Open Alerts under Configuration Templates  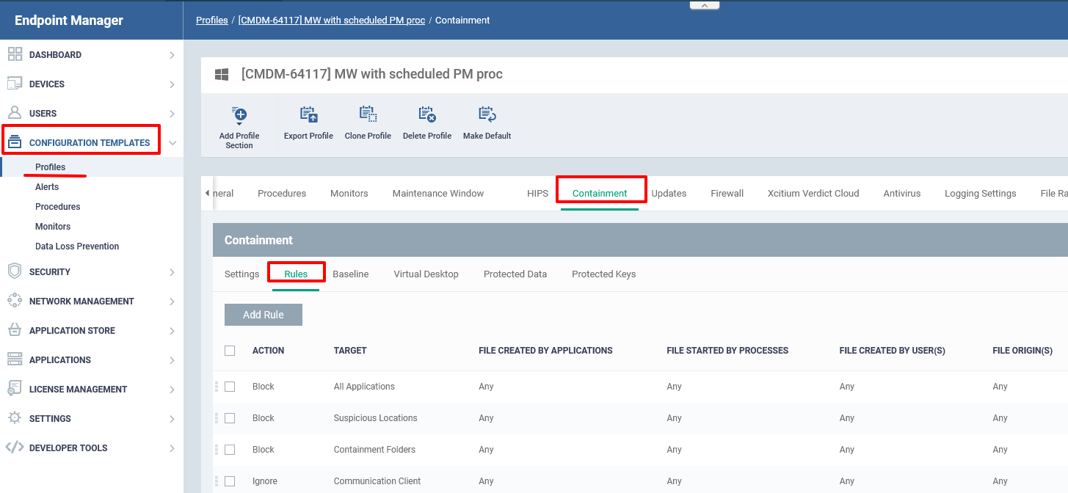(47, 187)
